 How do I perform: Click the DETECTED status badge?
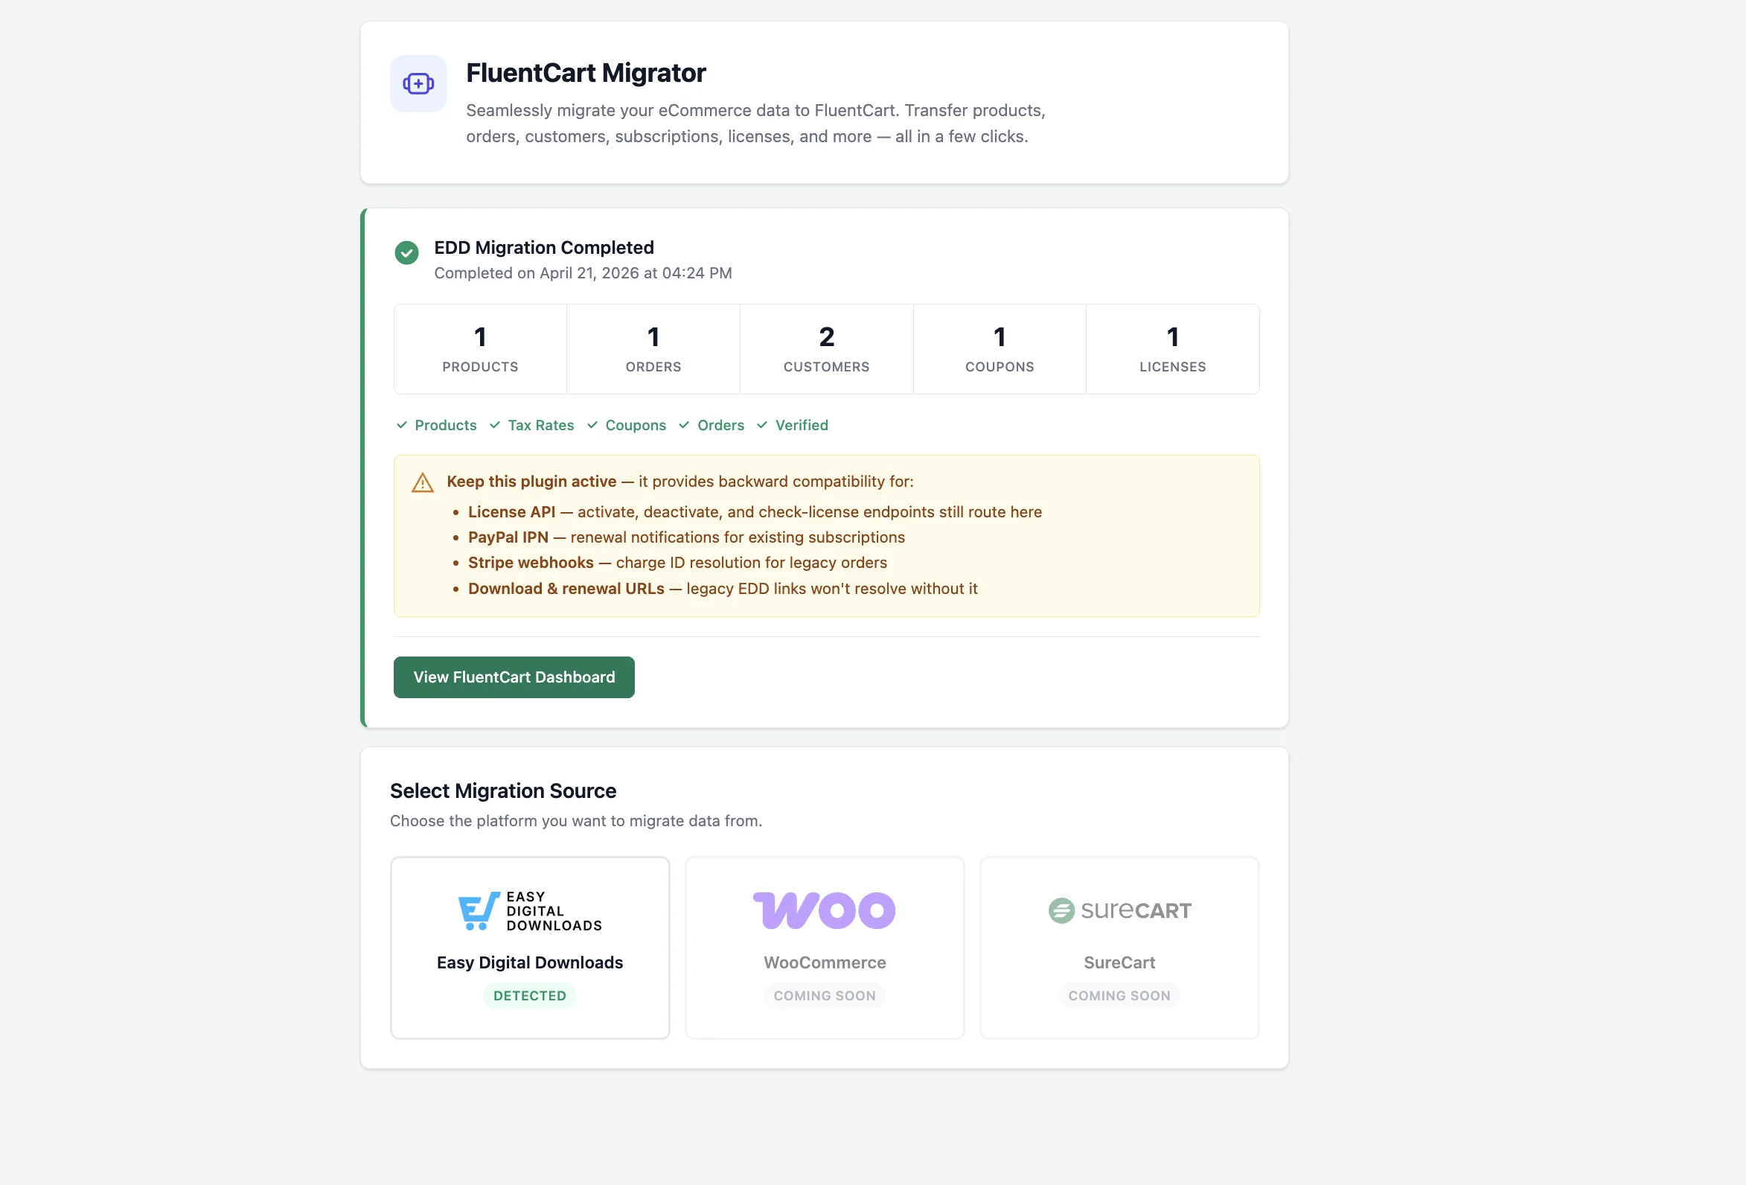pos(529,996)
